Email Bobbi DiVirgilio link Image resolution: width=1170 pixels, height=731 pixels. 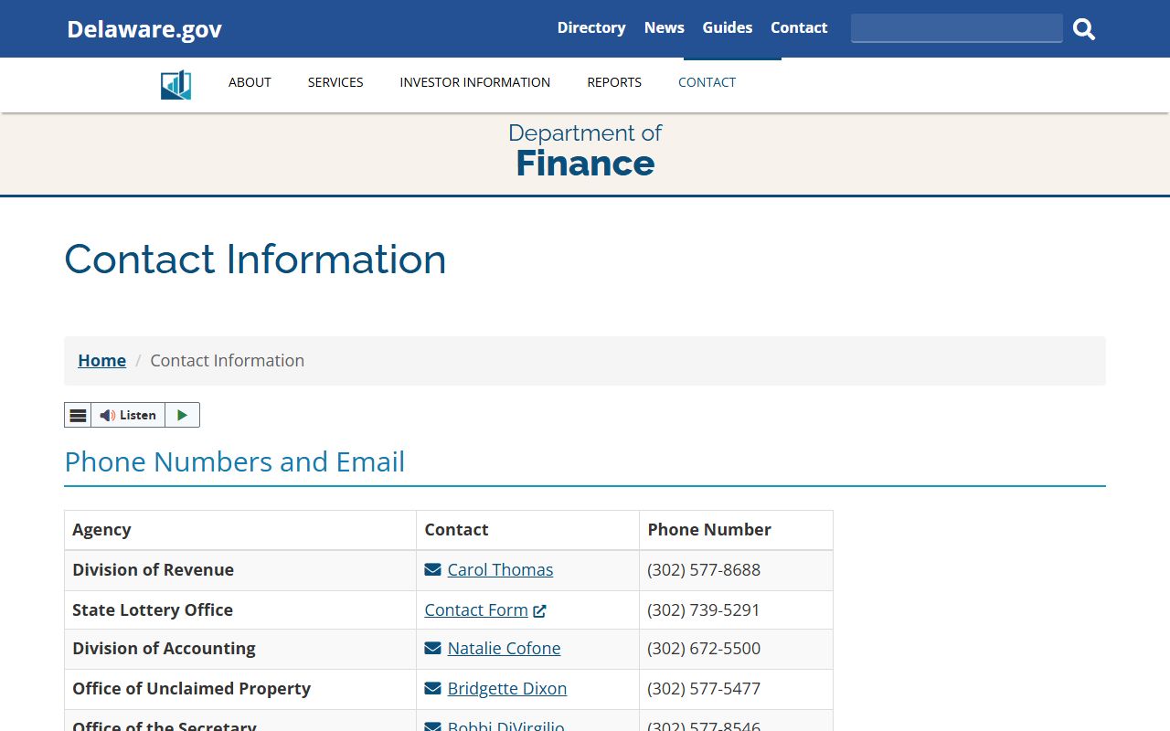(505, 726)
